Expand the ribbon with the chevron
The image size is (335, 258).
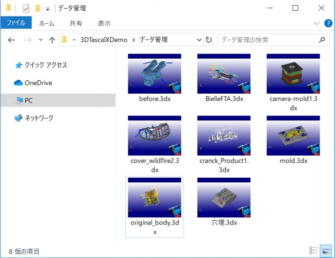pyautogui.click(x=316, y=23)
